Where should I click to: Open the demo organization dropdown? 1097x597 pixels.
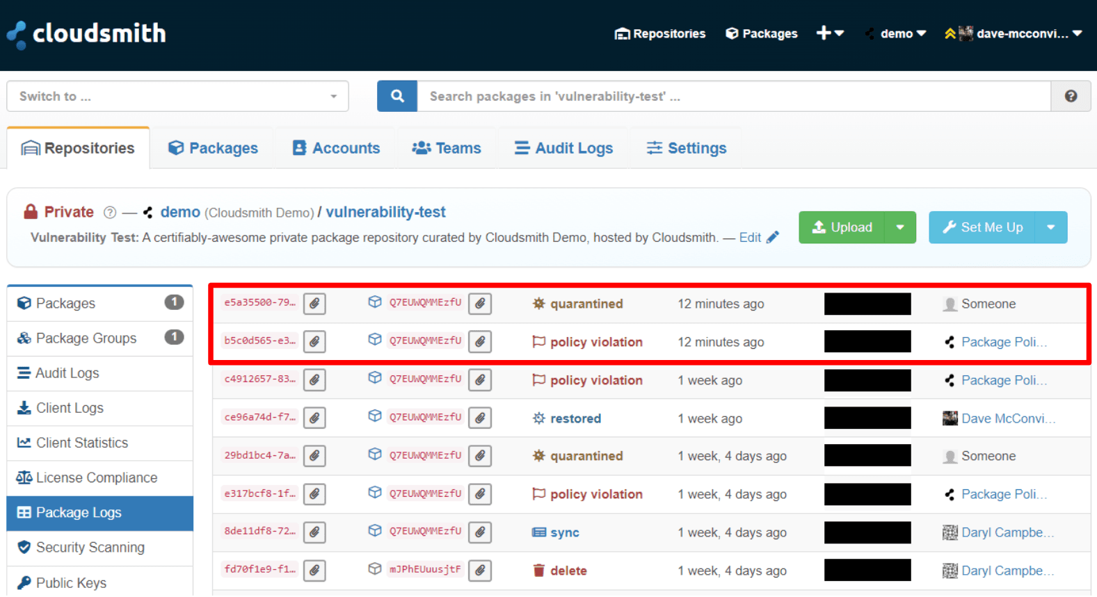(x=896, y=33)
